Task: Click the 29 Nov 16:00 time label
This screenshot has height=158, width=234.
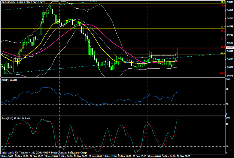Action: point(125,156)
